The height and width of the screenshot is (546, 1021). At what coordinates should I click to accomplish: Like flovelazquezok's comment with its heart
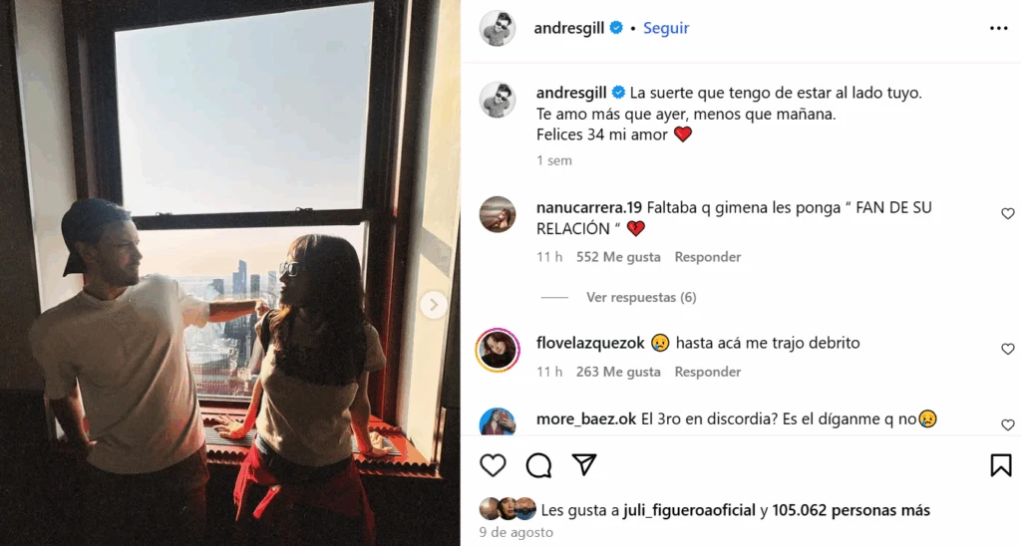pos(1007,349)
